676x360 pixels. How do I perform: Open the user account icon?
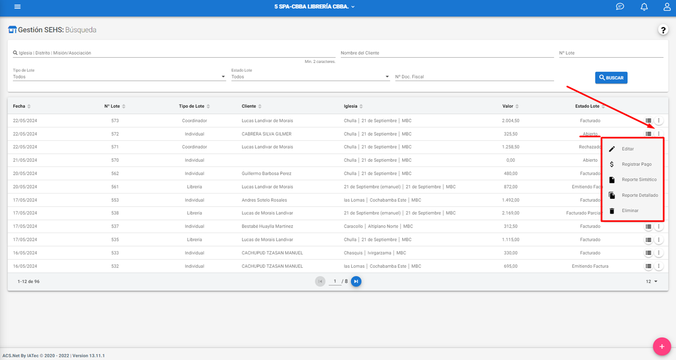(667, 7)
